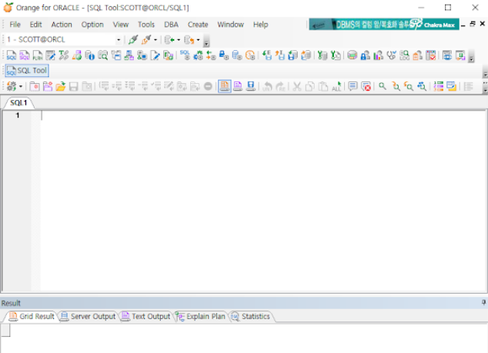Restore the inner SQL Tool document window
Image resolution: width=488 pixels, height=353 pixels.
[473, 24]
